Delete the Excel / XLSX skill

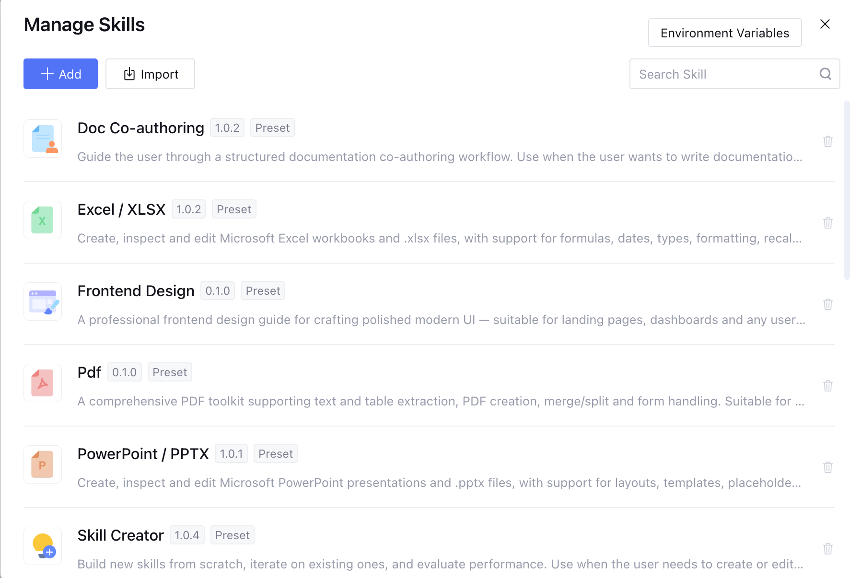(x=827, y=223)
